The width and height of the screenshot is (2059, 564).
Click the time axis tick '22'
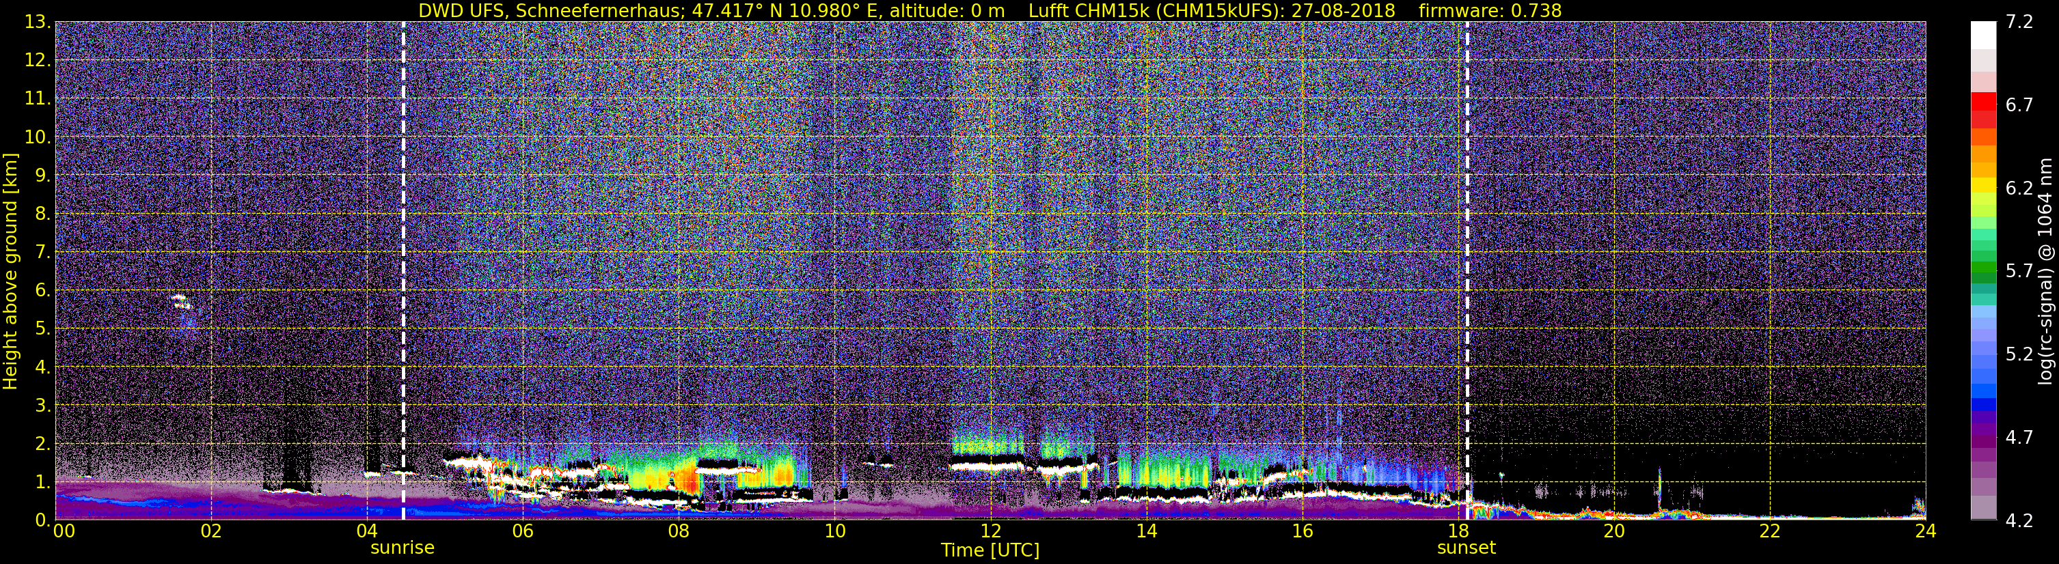pos(1770,531)
